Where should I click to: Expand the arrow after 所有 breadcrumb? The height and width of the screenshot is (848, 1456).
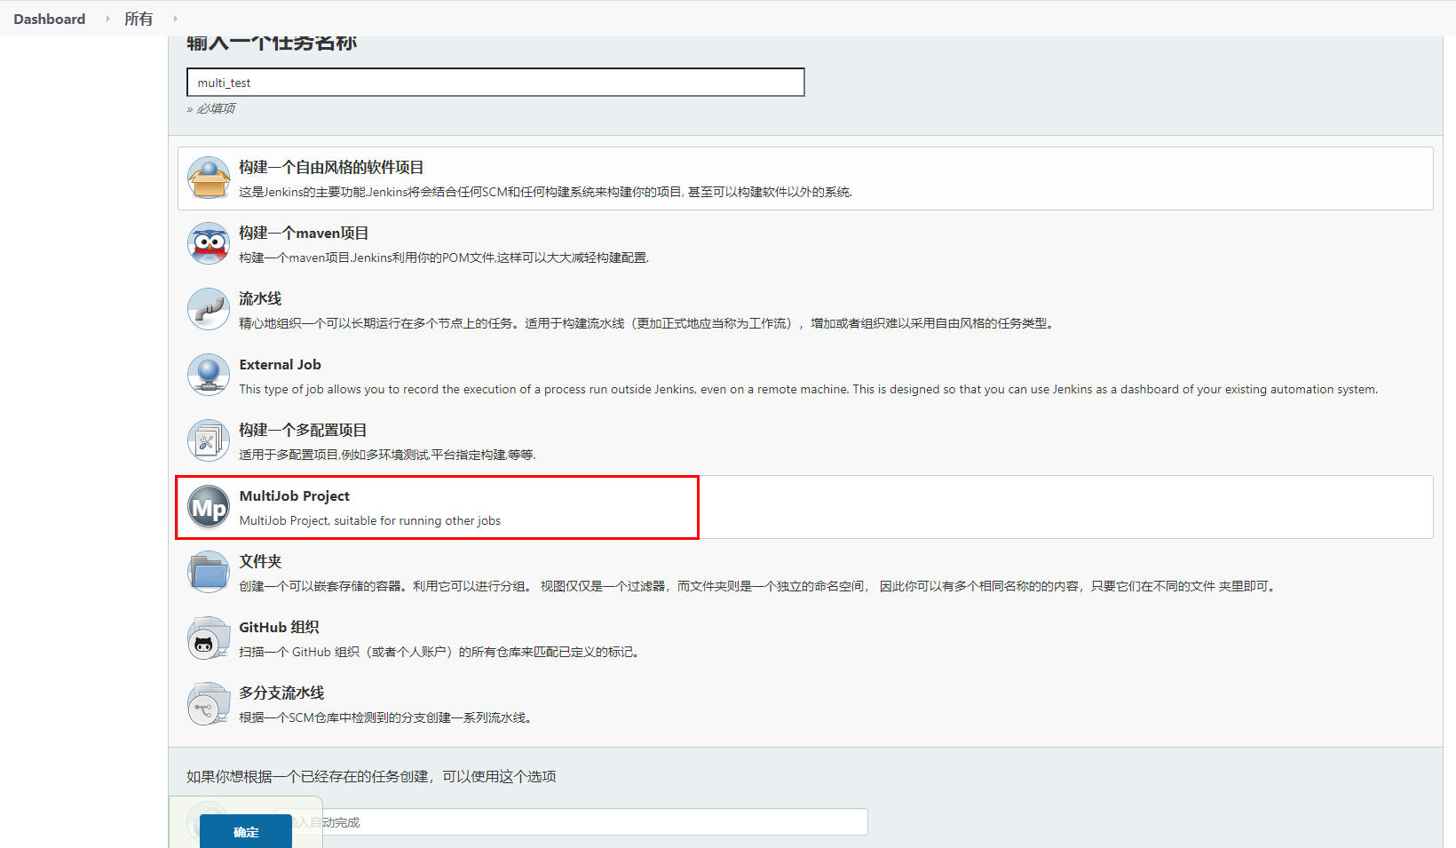point(175,19)
